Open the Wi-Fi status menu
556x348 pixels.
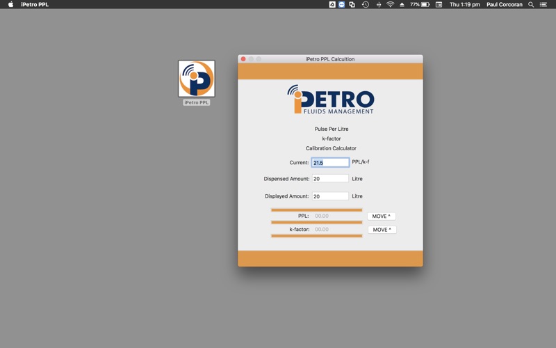(x=391, y=5)
